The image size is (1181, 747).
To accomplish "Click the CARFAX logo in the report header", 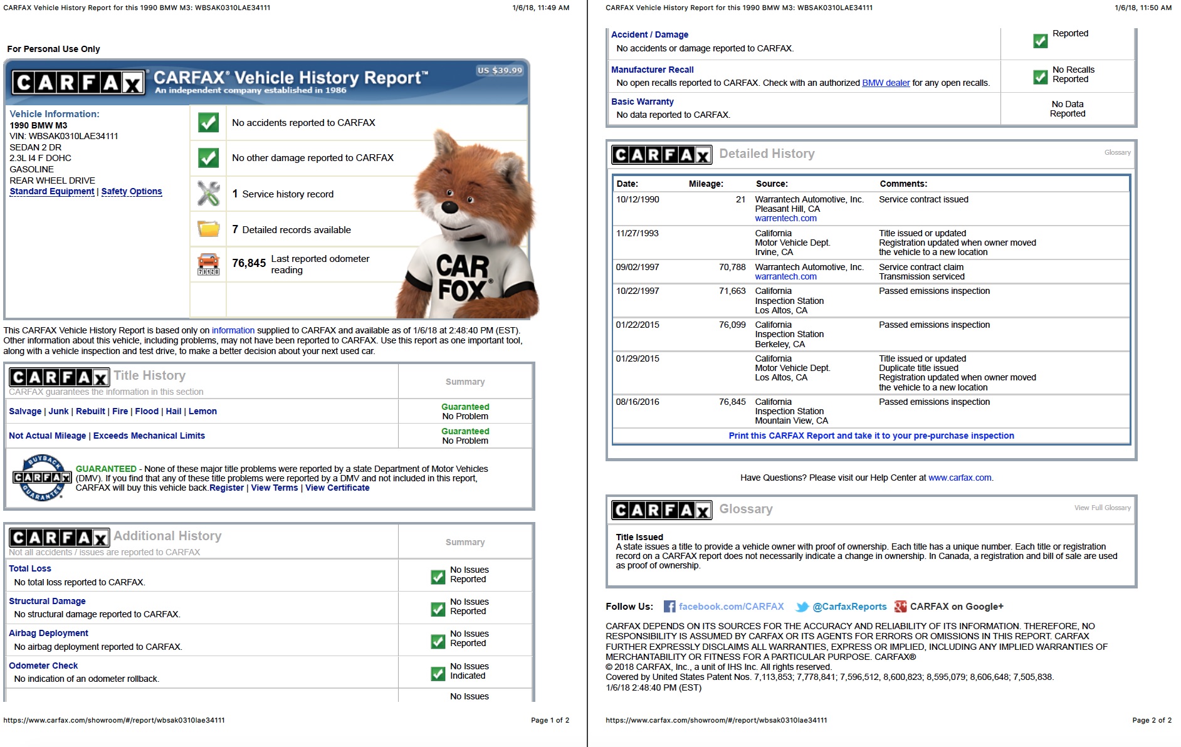I will (78, 82).
